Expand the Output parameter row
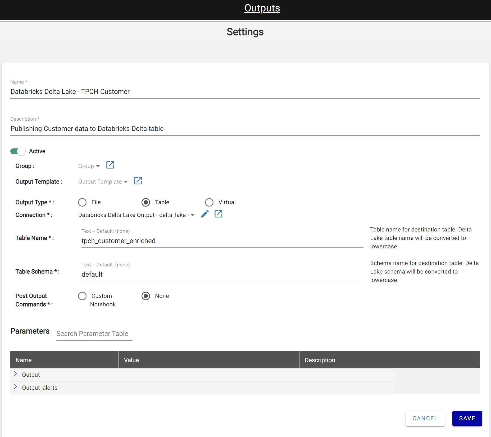491x437 pixels. coord(16,374)
